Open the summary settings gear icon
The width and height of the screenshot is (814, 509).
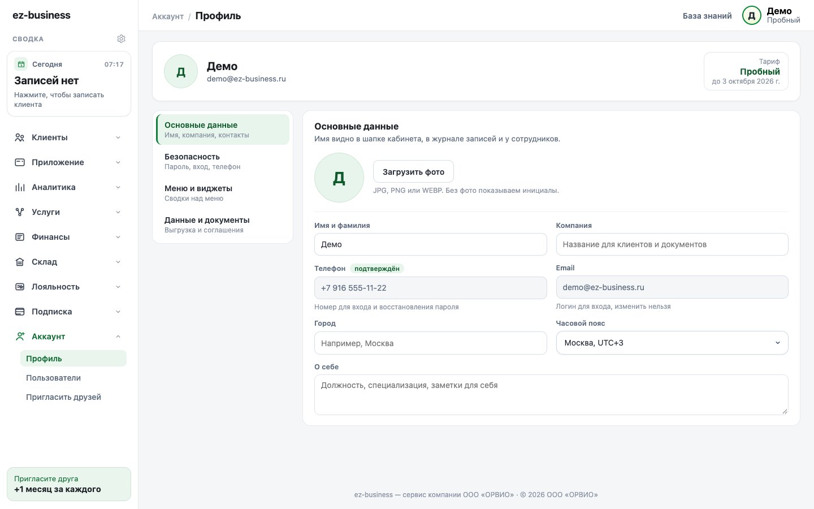(121, 39)
